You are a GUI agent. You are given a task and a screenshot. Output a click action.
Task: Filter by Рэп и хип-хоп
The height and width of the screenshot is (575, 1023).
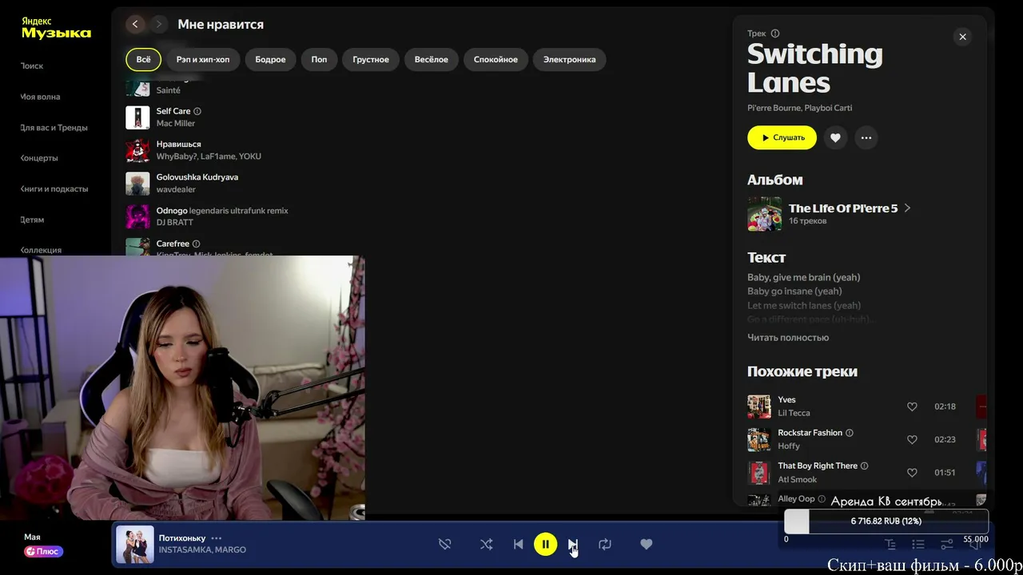(x=203, y=59)
